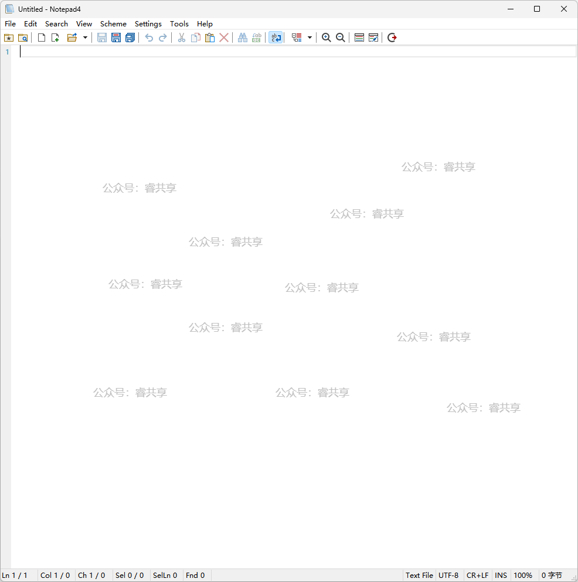Viewport: 578px width, 582px height.
Task: Click the grayed Save icon
Action: (102, 38)
